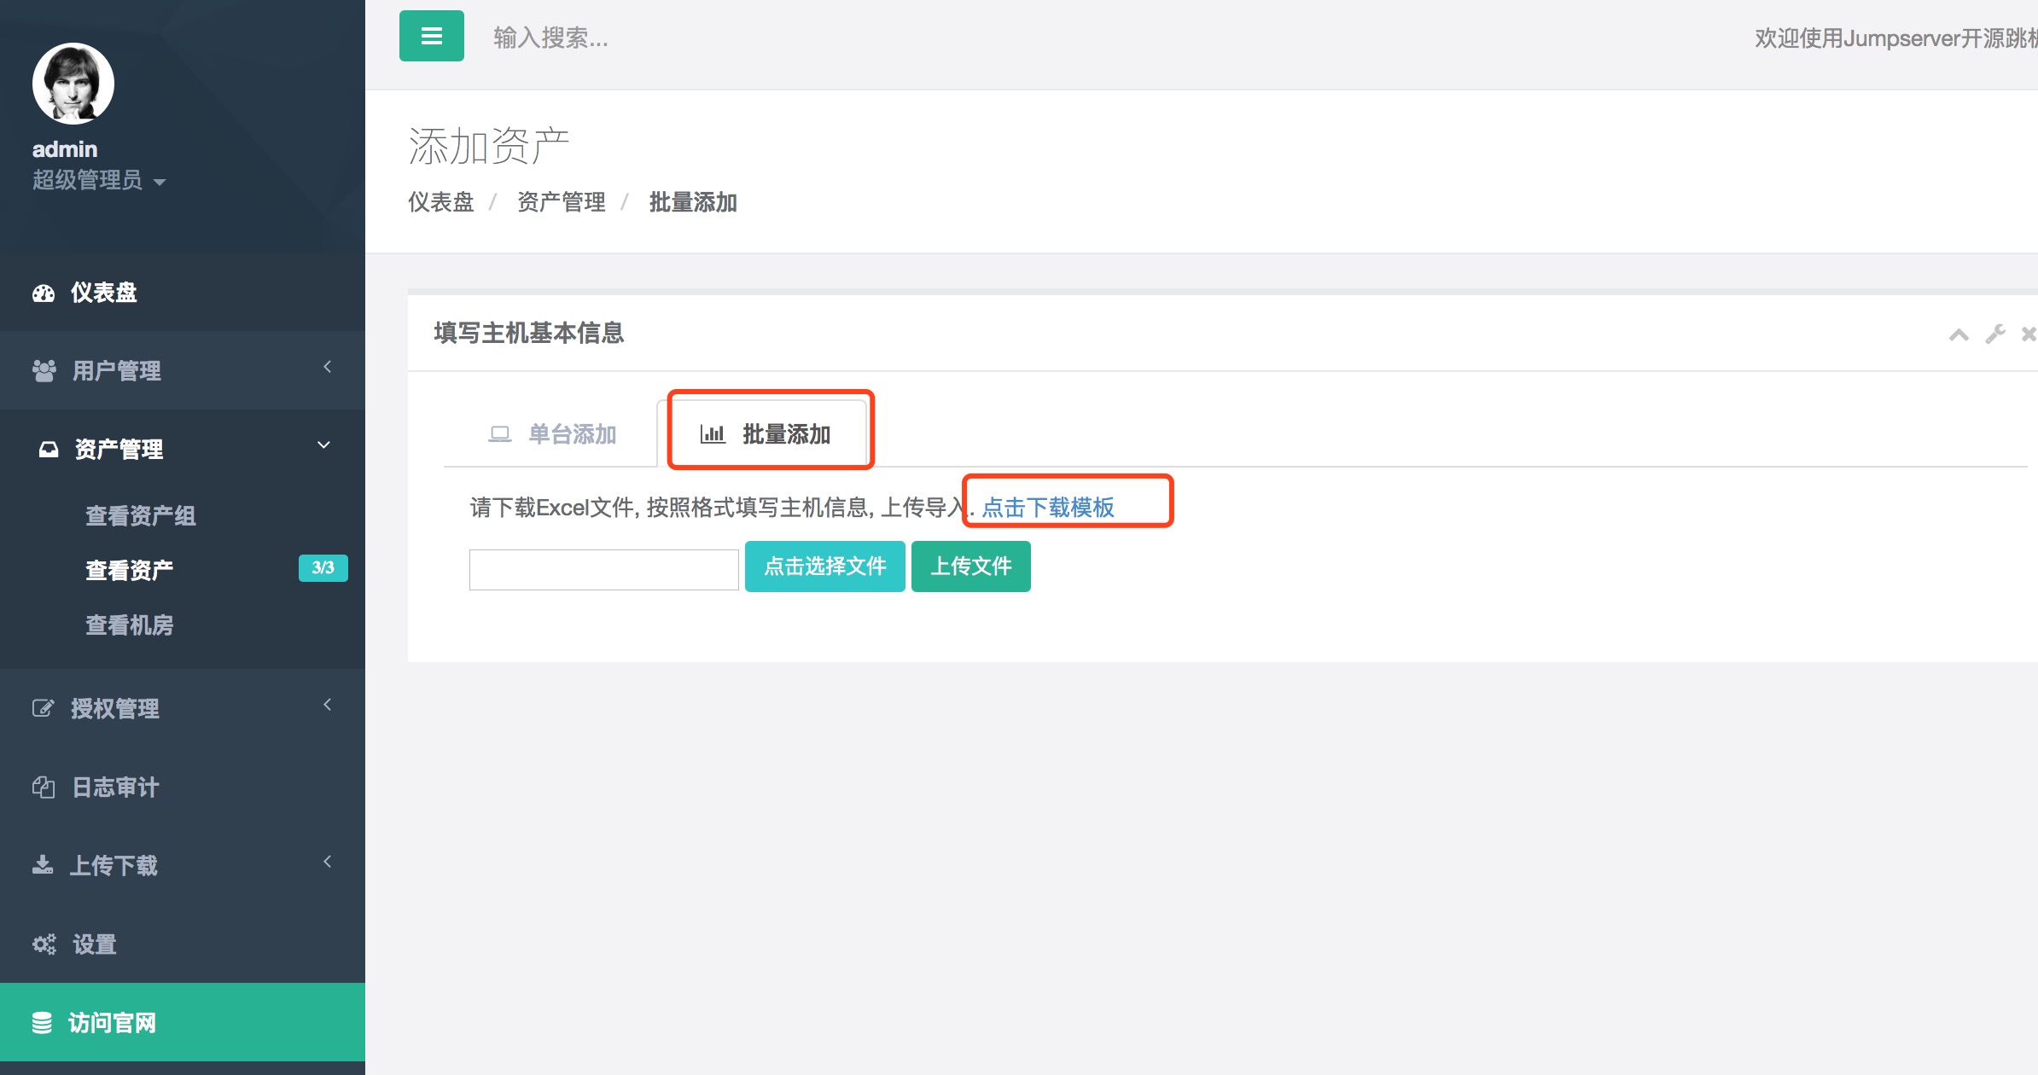
Task: Expand the 授权管理 sidebar menu
Action: click(x=115, y=708)
